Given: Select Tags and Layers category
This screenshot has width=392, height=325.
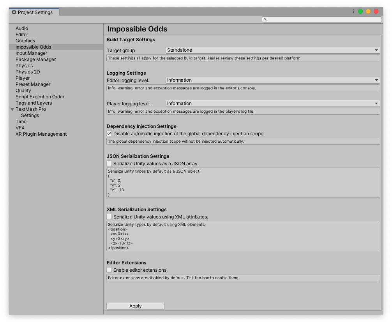Looking at the screenshot, I should [34, 103].
